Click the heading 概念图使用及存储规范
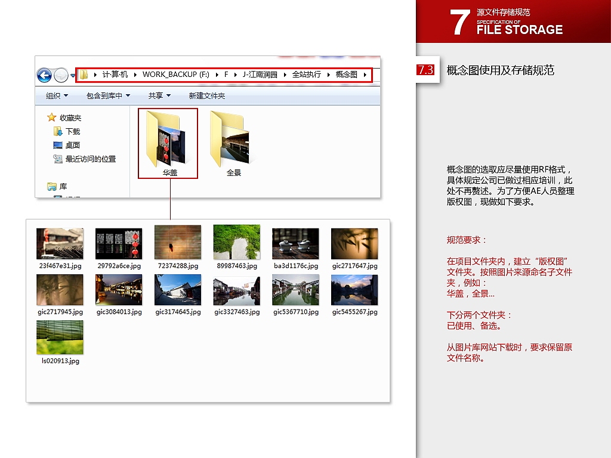This screenshot has height=458, width=611. tap(501, 70)
